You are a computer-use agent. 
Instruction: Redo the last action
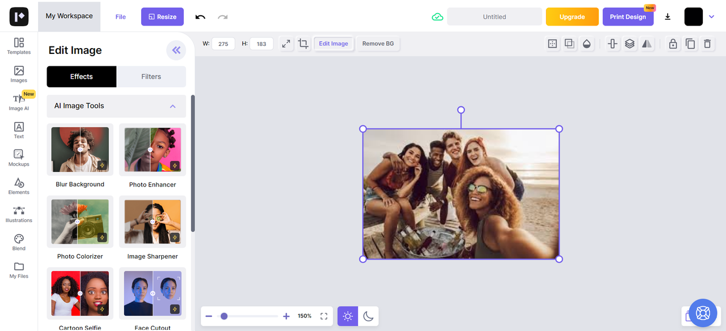[x=222, y=17]
